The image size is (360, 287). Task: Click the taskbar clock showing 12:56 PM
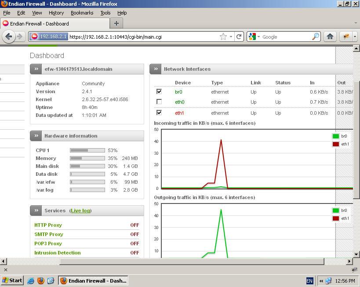(x=345, y=281)
